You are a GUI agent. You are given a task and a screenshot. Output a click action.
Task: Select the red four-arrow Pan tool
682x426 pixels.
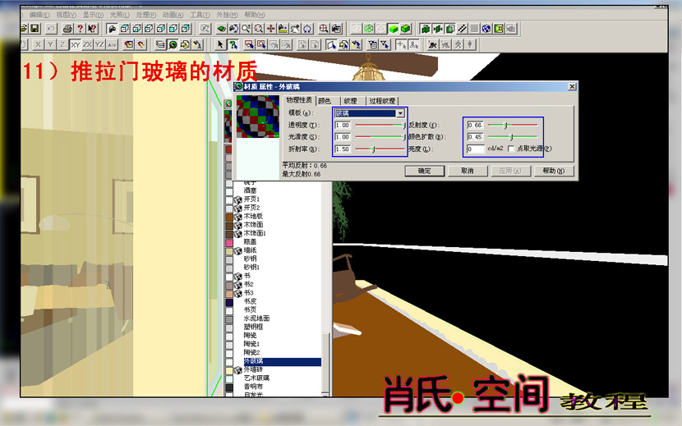coord(270,29)
